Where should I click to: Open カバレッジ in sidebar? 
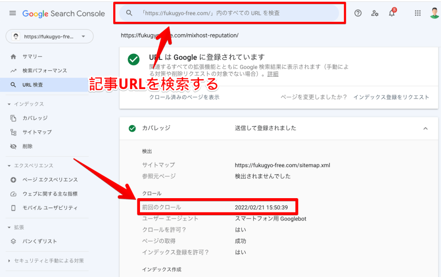(x=35, y=118)
